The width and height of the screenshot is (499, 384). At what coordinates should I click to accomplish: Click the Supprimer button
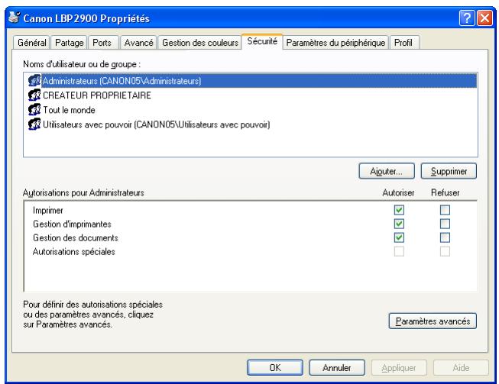449,171
